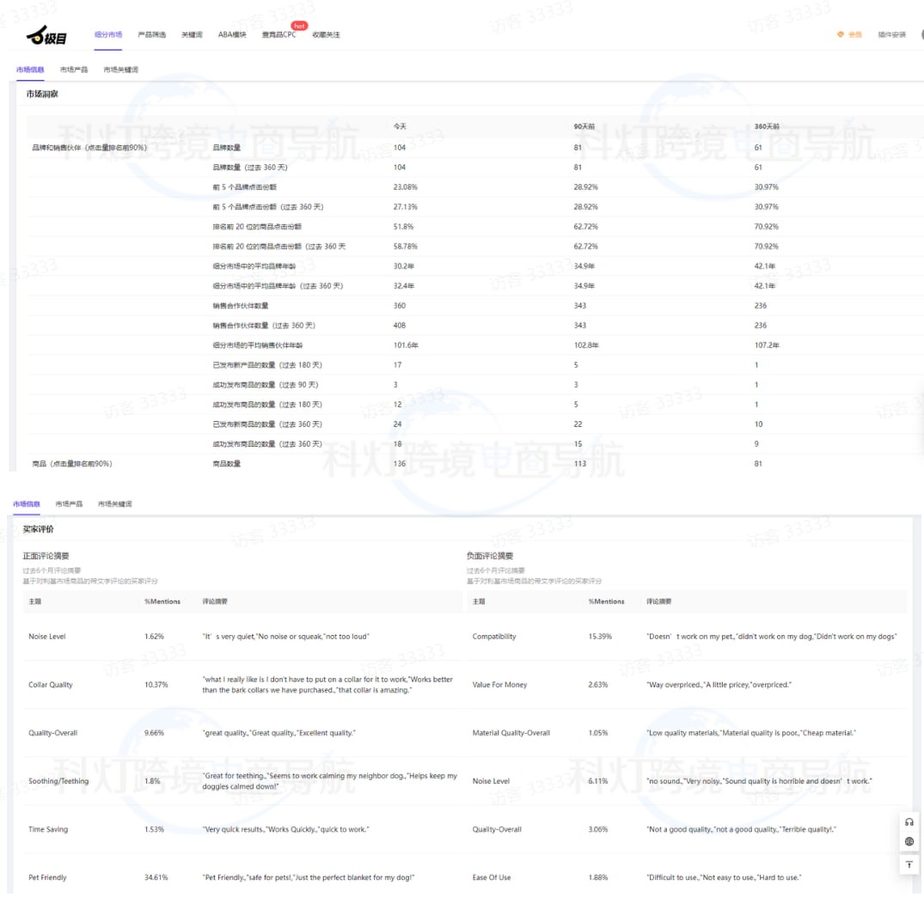The image size is (924, 897).
Task: Open customer support headset icon
Action: pyautogui.click(x=909, y=821)
